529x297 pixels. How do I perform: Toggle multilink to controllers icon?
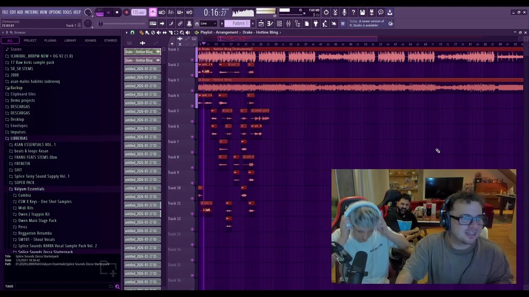180,24
